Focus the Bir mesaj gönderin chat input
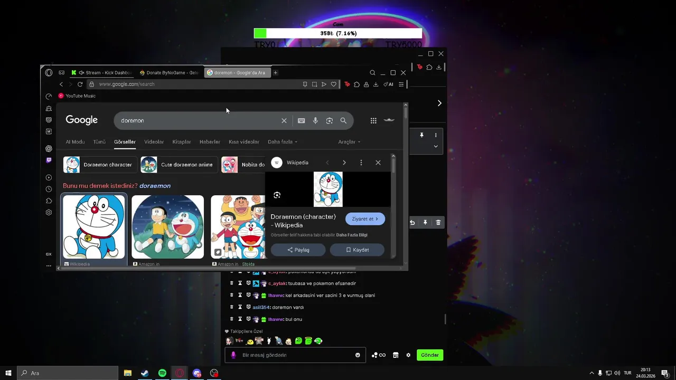Image resolution: width=676 pixels, height=380 pixels. [x=296, y=355]
